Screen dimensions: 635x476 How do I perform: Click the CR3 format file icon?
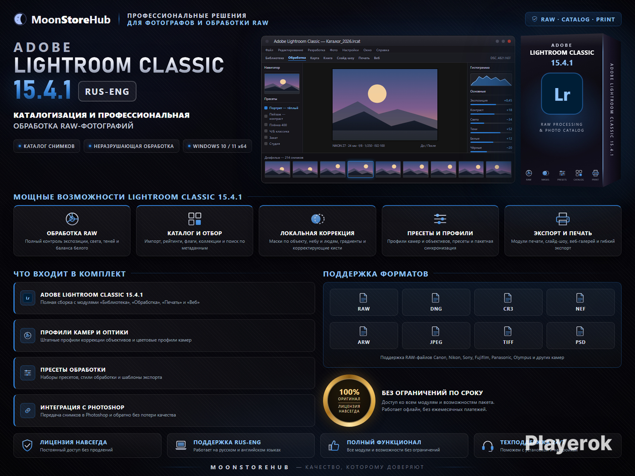[508, 298]
